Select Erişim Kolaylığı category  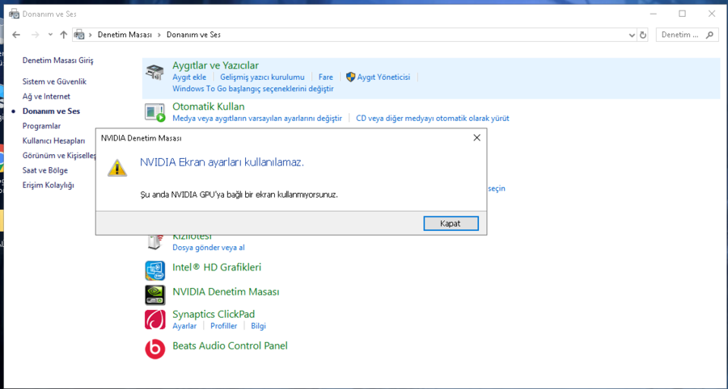coord(49,186)
